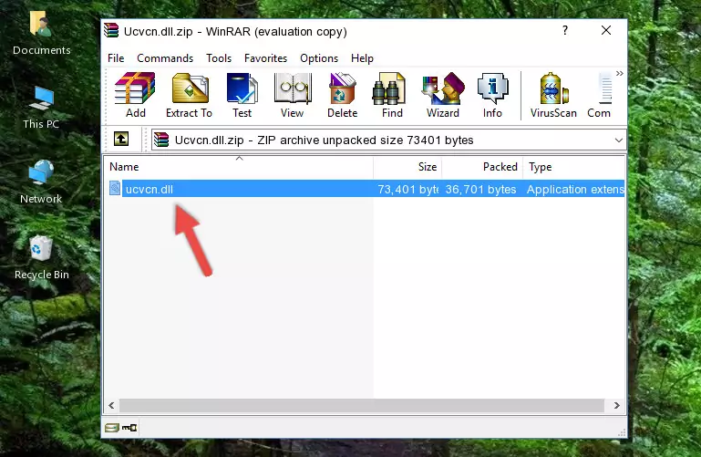701x457 pixels.
Task: Open the archive path dropdown arrow
Action: point(619,140)
